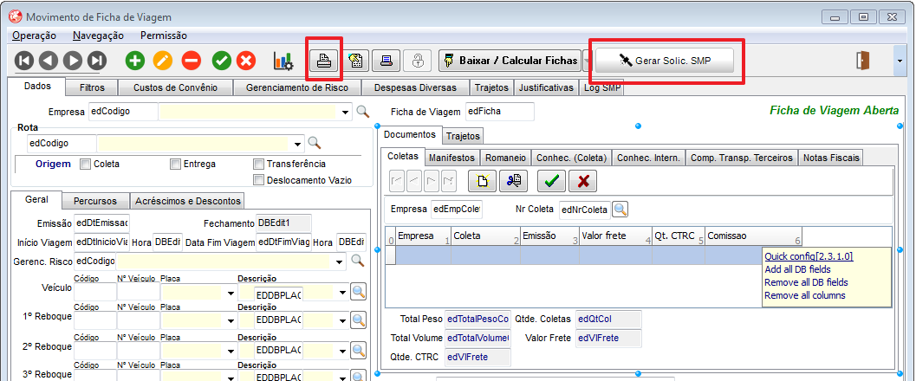Click Baixar / Calcular Fichas button
Screen dimensions: 916x381
(510, 60)
